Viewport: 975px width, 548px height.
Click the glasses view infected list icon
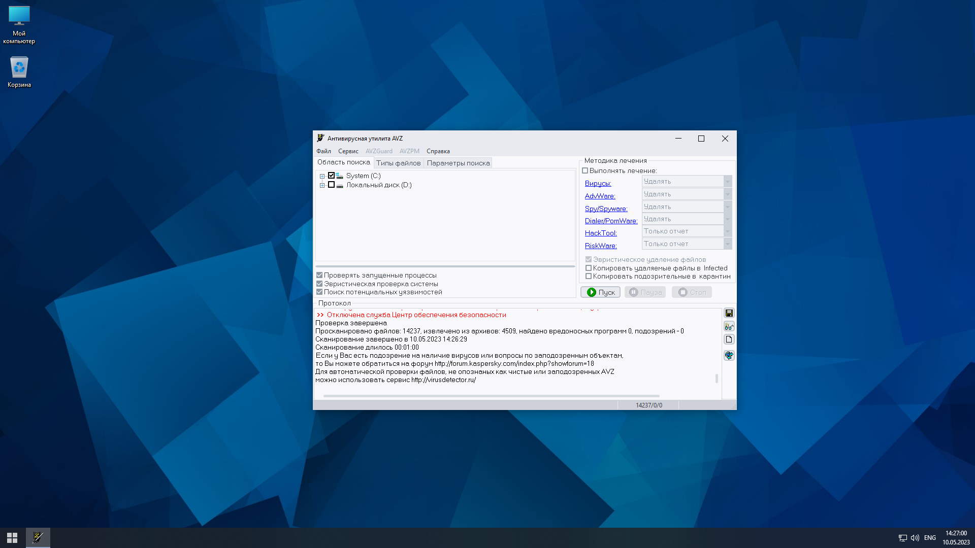729,326
